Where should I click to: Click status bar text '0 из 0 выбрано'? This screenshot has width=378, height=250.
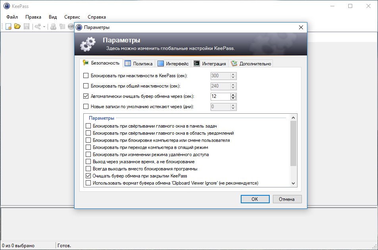point(18,246)
